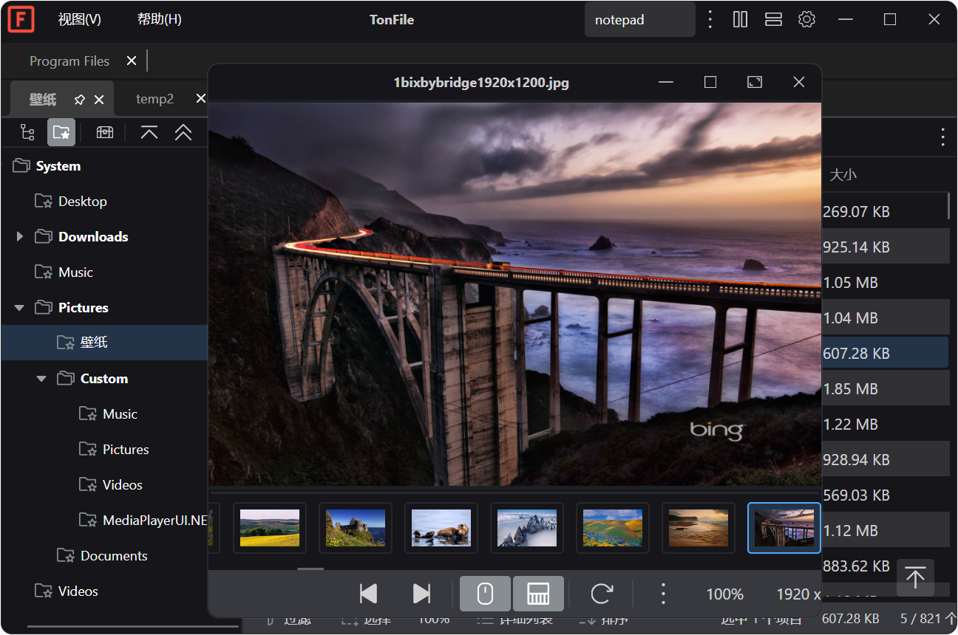The height and width of the screenshot is (635, 958).
Task: Collapse the Pictures folder tree
Action: pyautogui.click(x=20, y=307)
